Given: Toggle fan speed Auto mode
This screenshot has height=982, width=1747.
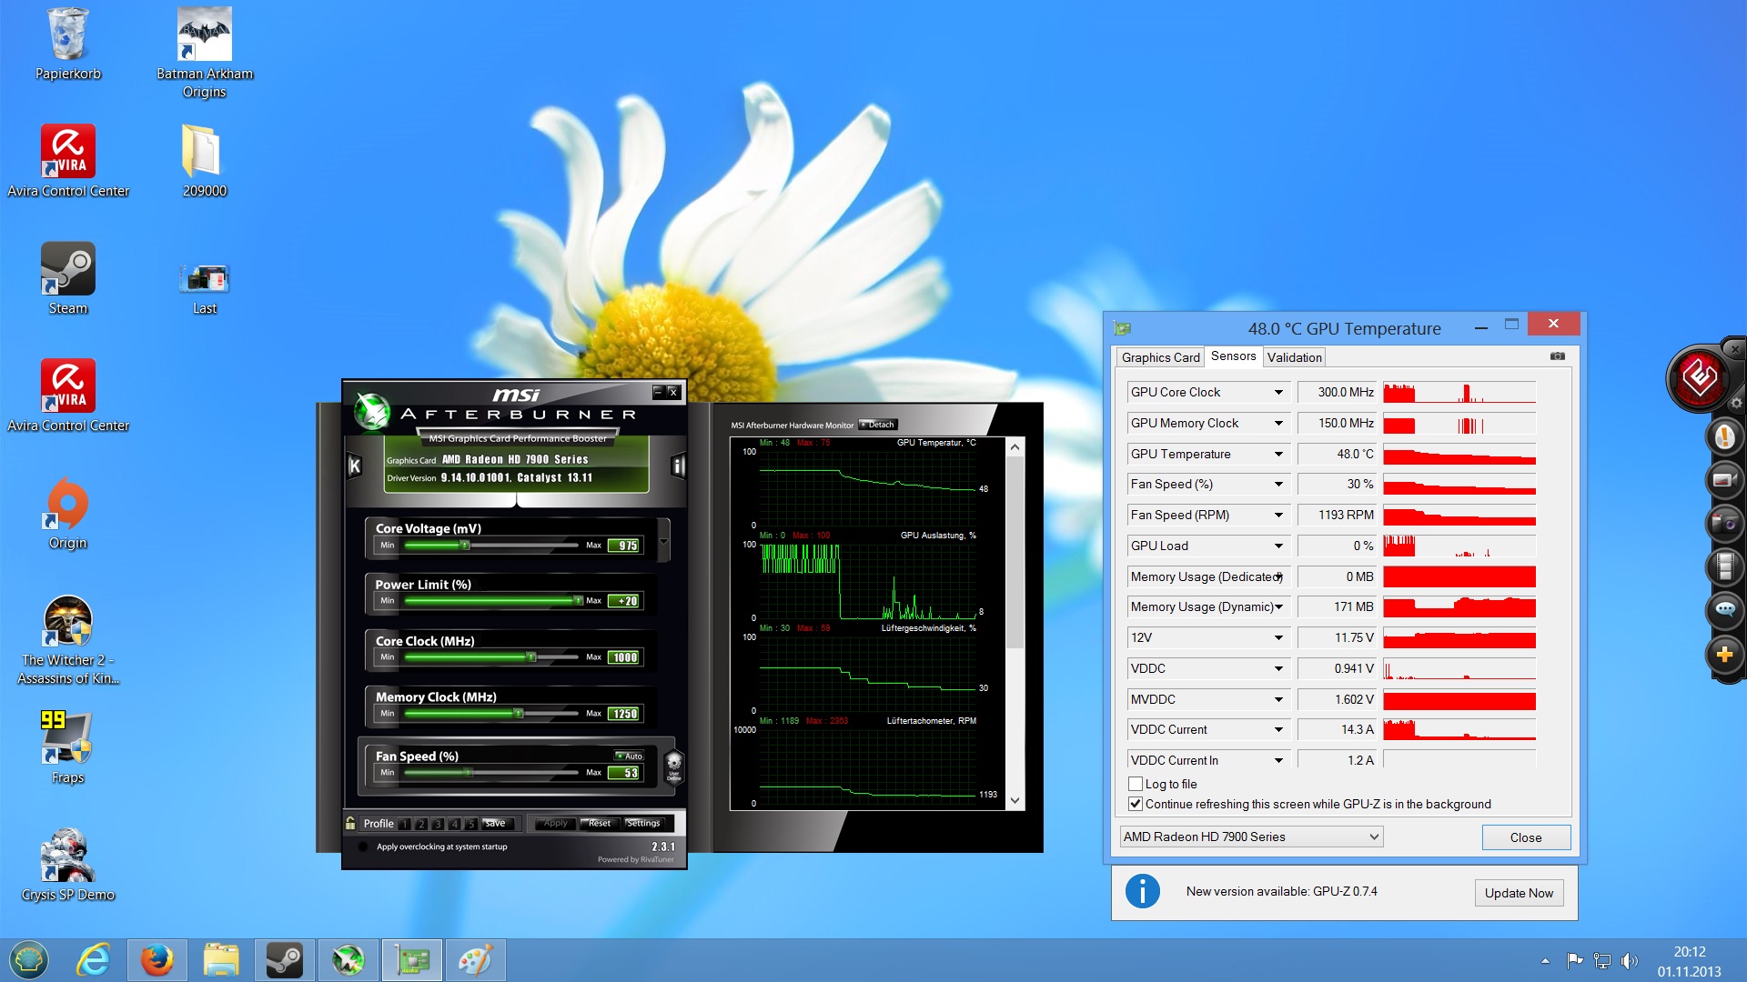Looking at the screenshot, I should click(x=629, y=756).
